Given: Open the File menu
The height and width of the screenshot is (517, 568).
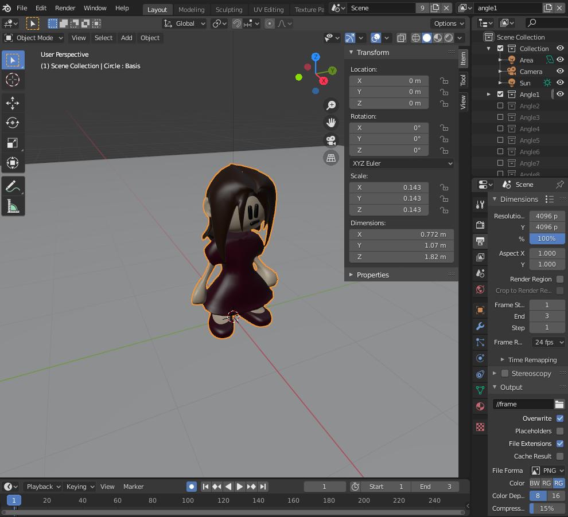Looking at the screenshot, I should tap(22, 8).
